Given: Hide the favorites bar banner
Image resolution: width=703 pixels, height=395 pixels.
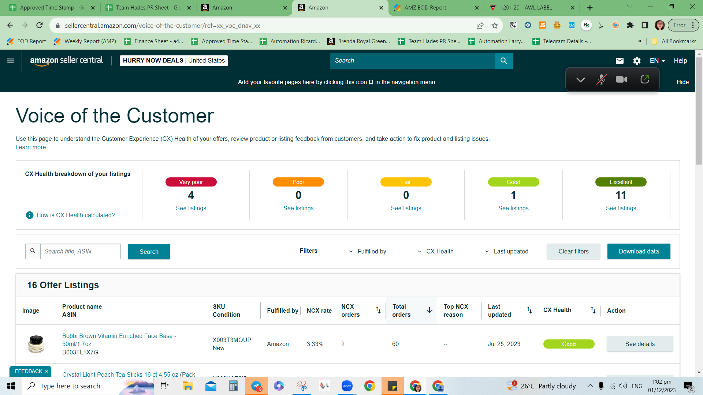Looking at the screenshot, I should pos(682,82).
